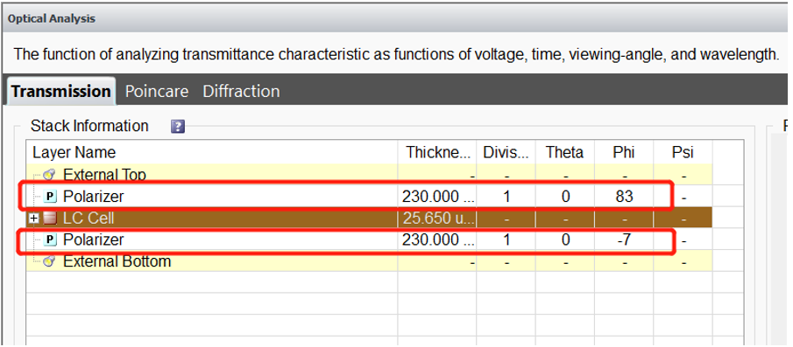Click the Phi column header
The height and width of the screenshot is (347, 793).
(624, 152)
